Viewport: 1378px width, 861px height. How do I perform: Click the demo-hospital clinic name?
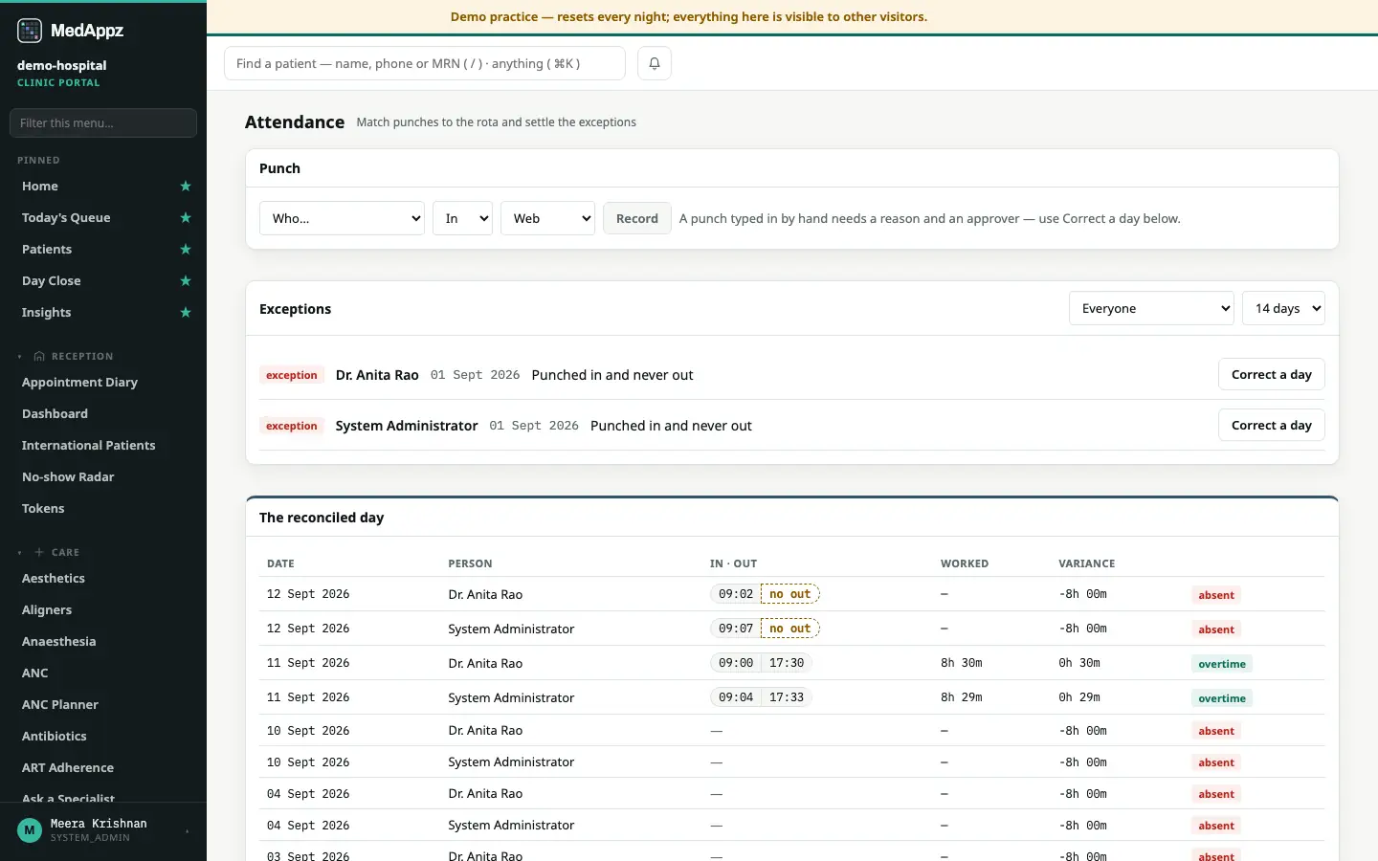62,65
